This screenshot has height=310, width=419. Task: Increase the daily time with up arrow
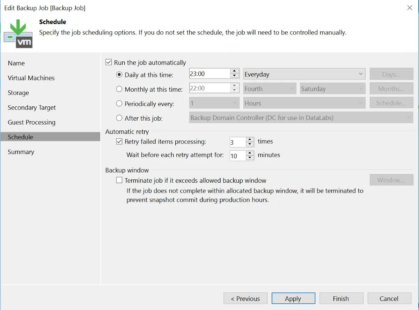[235, 71]
